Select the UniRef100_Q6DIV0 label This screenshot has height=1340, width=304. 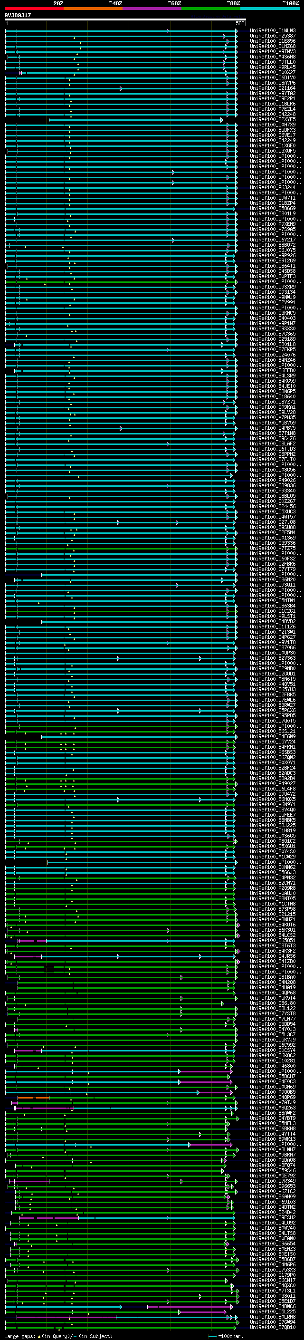pos(273,77)
